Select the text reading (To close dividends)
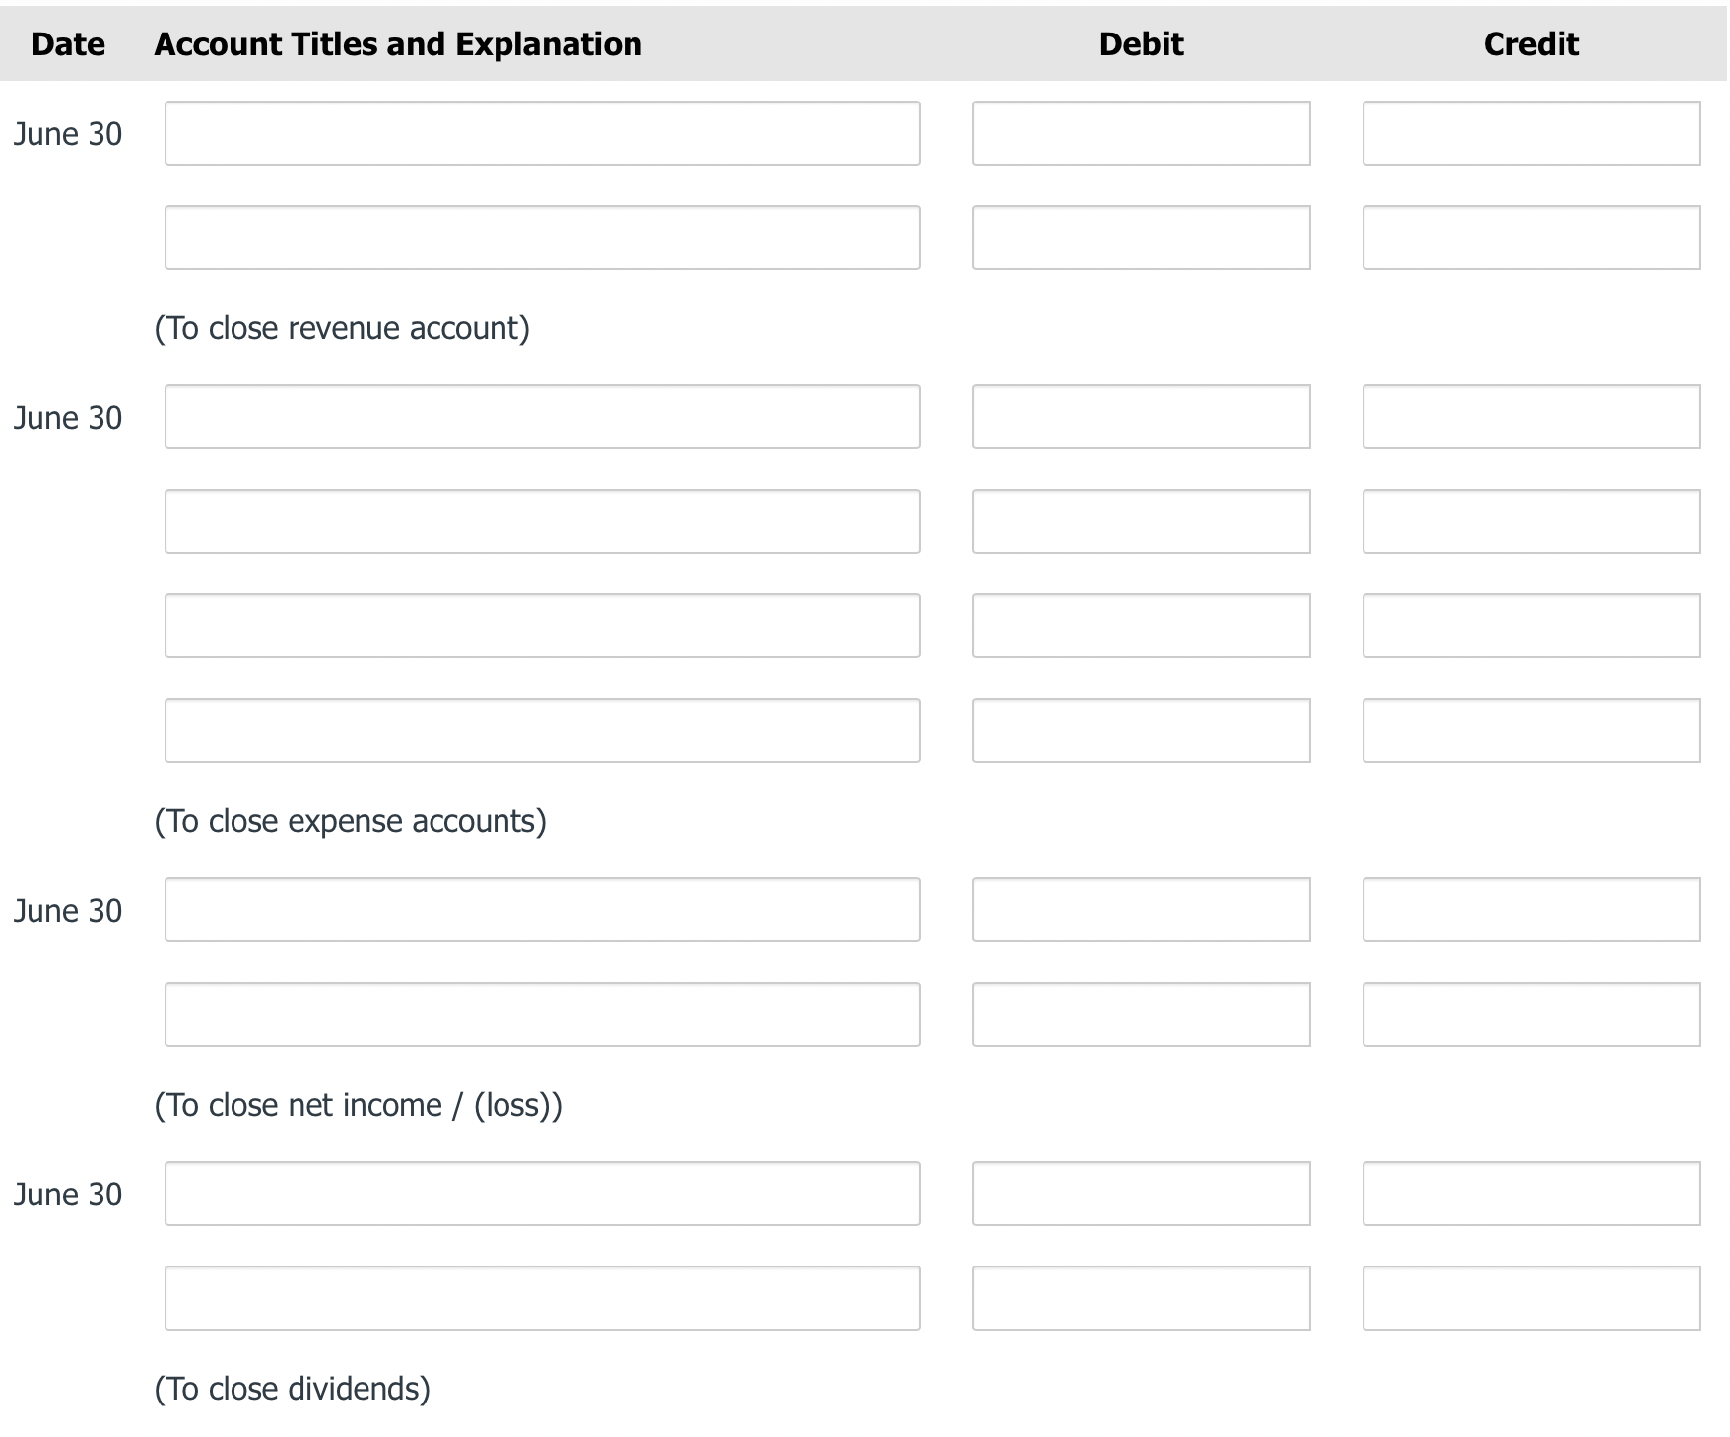Screen dimensions: 1730x1437 pos(293,1389)
